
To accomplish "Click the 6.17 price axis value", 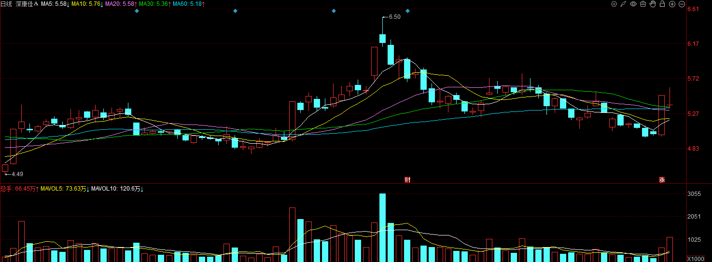I will click(x=694, y=44).
